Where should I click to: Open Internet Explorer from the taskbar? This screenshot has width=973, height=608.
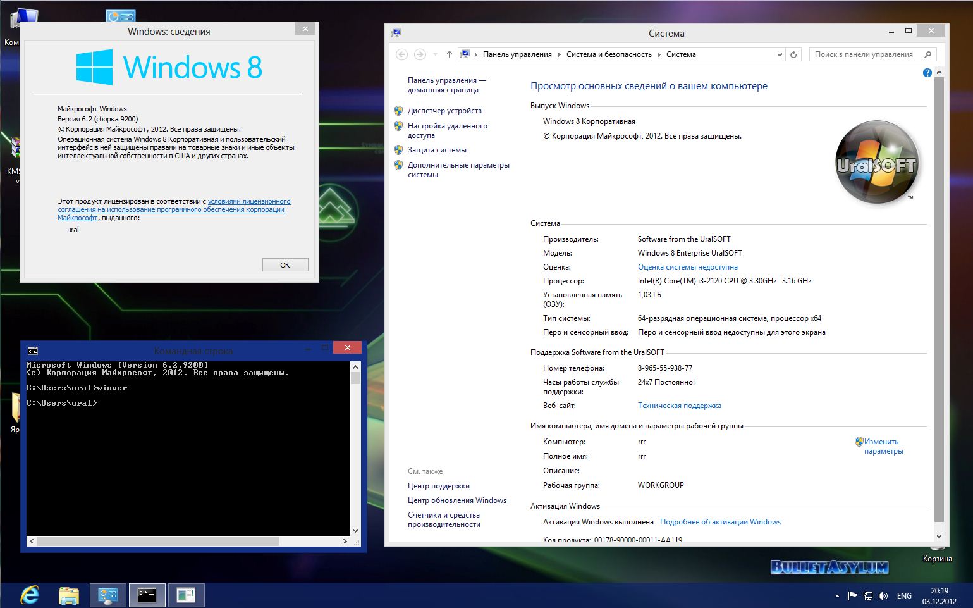point(29,595)
